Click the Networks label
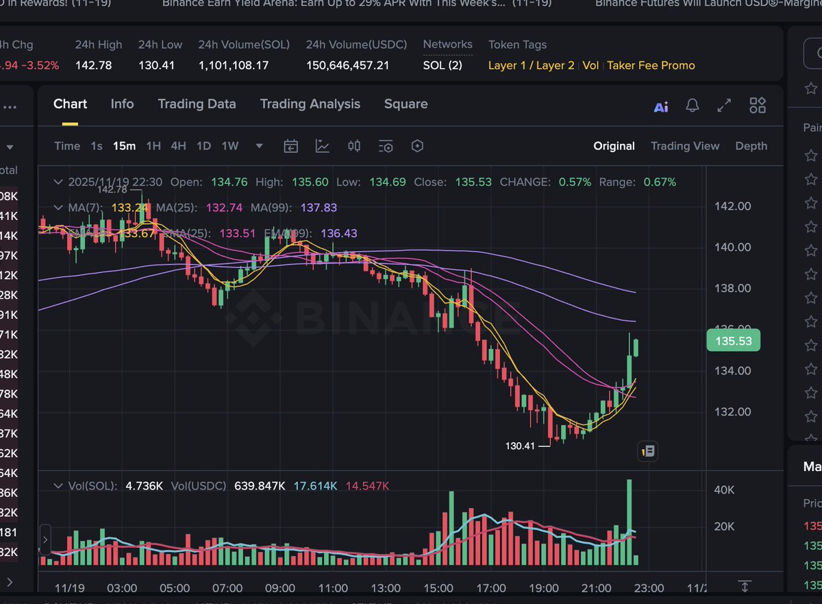822x604 pixels. coord(447,45)
